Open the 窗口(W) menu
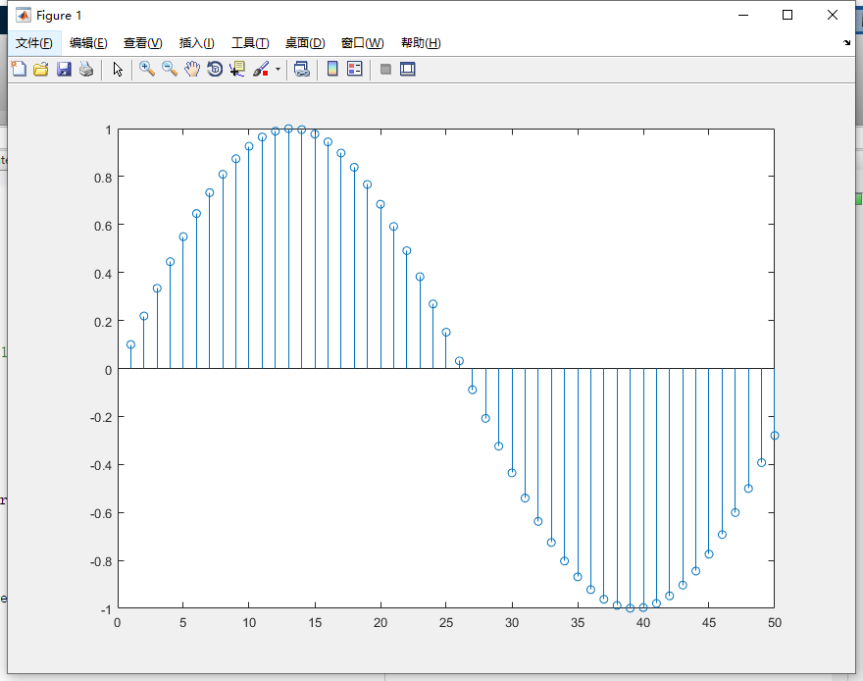The width and height of the screenshot is (863, 681). click(x=362, y=43)
